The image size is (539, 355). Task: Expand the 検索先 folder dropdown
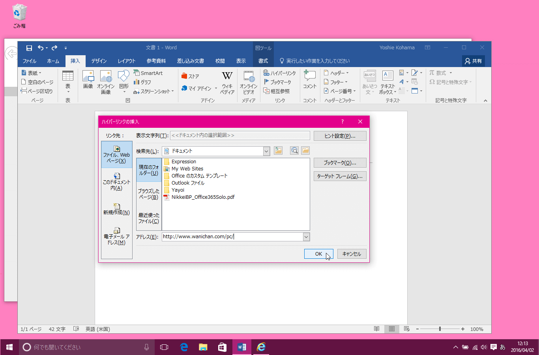(266, 151)
